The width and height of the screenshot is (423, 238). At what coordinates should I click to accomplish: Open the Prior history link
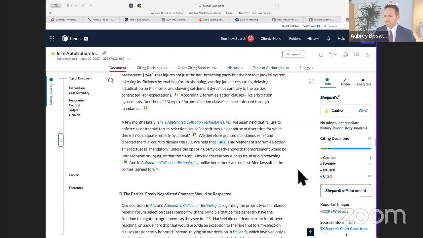[x=342, y=128]
